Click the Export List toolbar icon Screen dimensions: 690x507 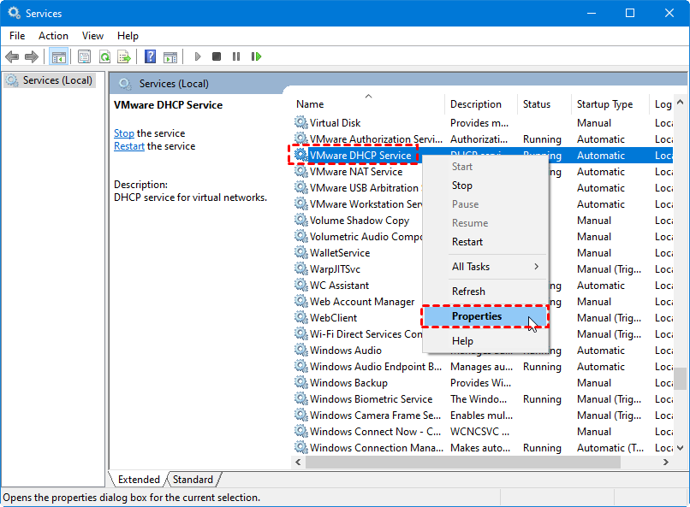(x=124, y=57)
